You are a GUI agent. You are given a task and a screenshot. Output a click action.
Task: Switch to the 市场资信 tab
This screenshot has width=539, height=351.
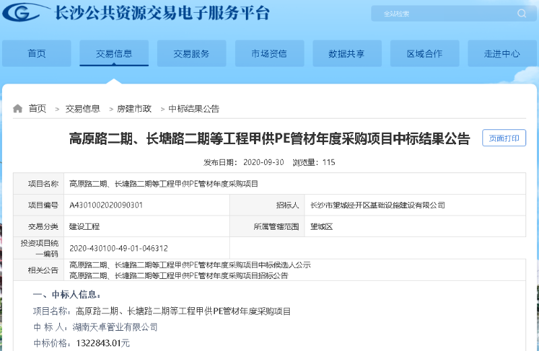[269, 54]
